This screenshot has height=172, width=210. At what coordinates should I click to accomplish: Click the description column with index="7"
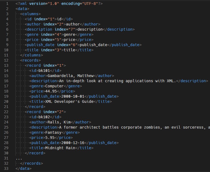80,29
